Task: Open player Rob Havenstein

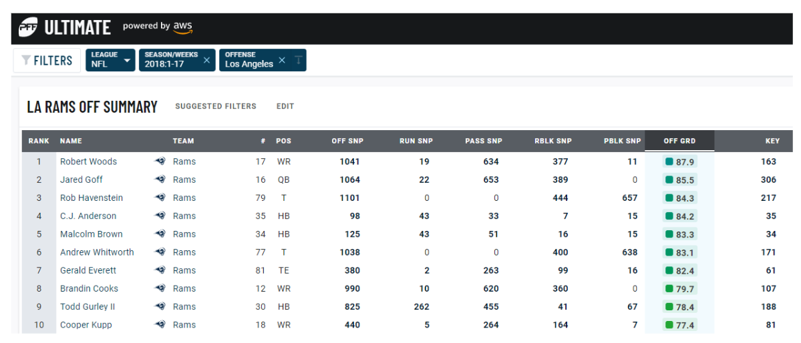Action: click(92, 198)
